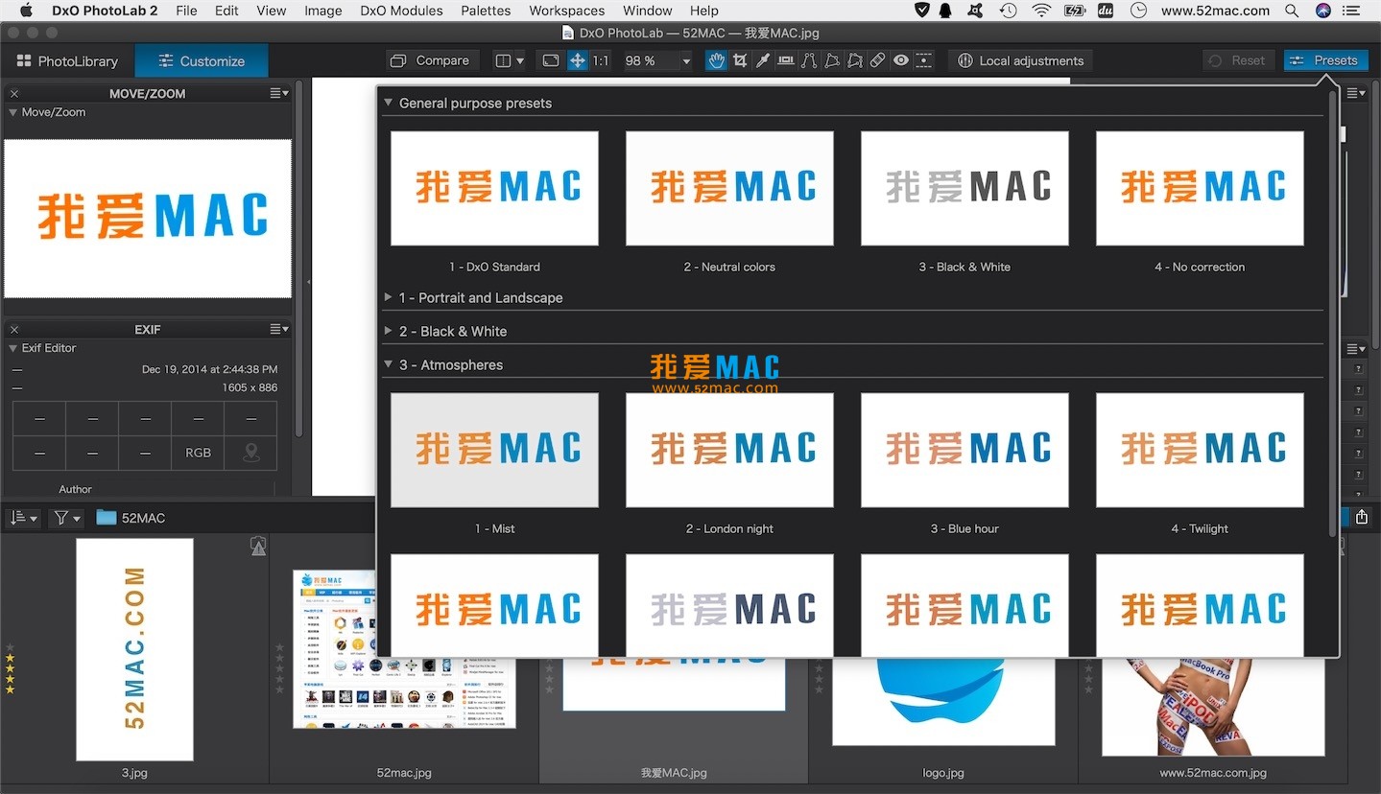Click the Presets button
Viewport: 1381px width, 794px height.
1325,60
